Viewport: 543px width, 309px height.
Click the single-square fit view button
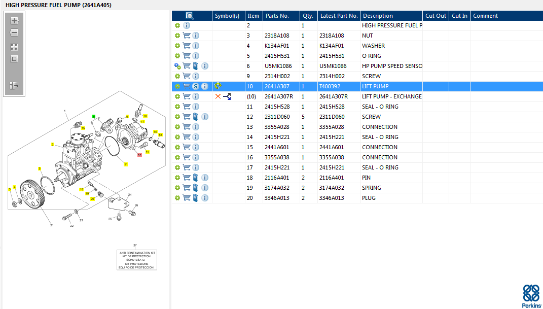[14, 59]
